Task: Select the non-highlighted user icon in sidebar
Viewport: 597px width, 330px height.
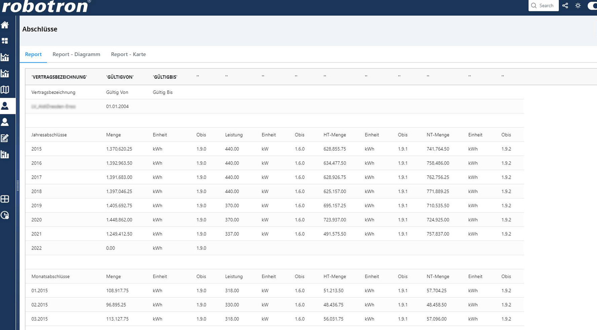Action: 5,122
